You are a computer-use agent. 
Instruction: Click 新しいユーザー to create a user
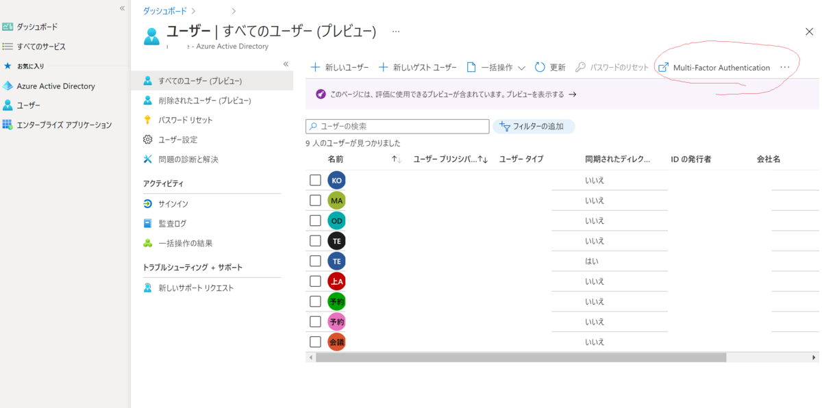tap(339, 68)
